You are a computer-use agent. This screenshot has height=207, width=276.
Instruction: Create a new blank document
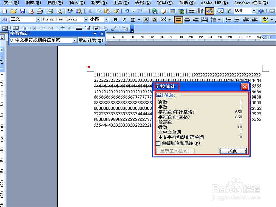click(5, 11)
